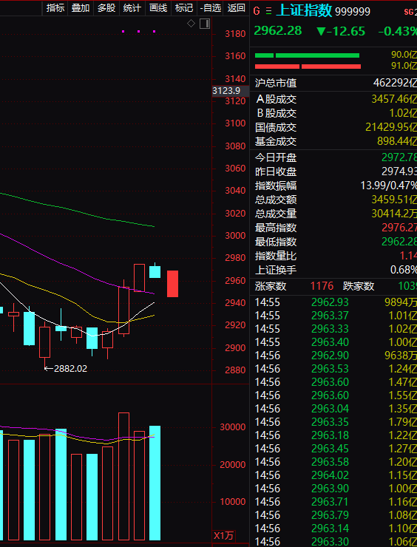Open the green three-line menu icon
The image size is (417, 547).
click(x=268, y=12)
